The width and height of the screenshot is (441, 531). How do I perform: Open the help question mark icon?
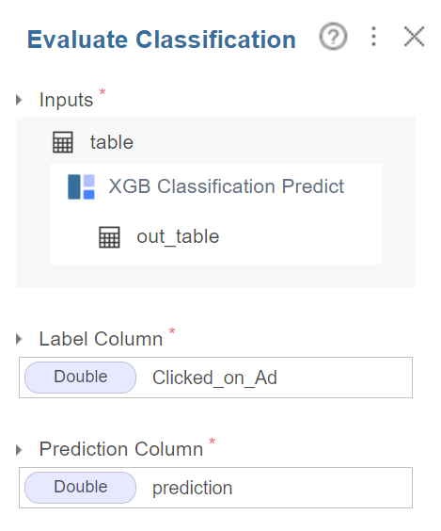(333, 36)
